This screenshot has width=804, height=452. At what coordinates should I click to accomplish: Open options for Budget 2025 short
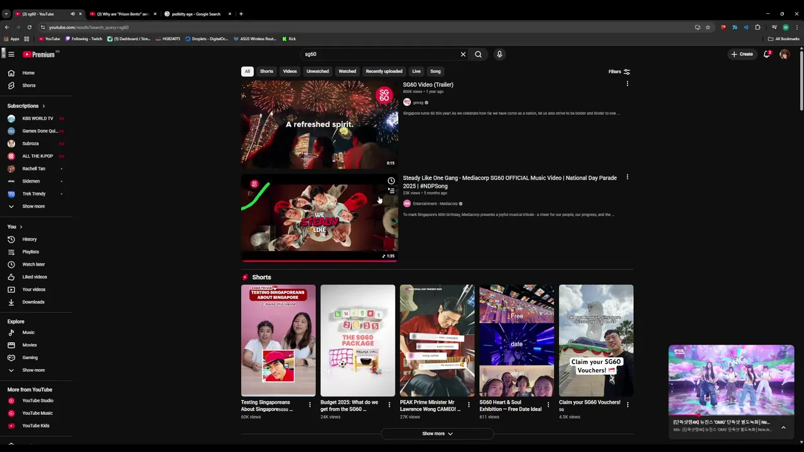389,405
